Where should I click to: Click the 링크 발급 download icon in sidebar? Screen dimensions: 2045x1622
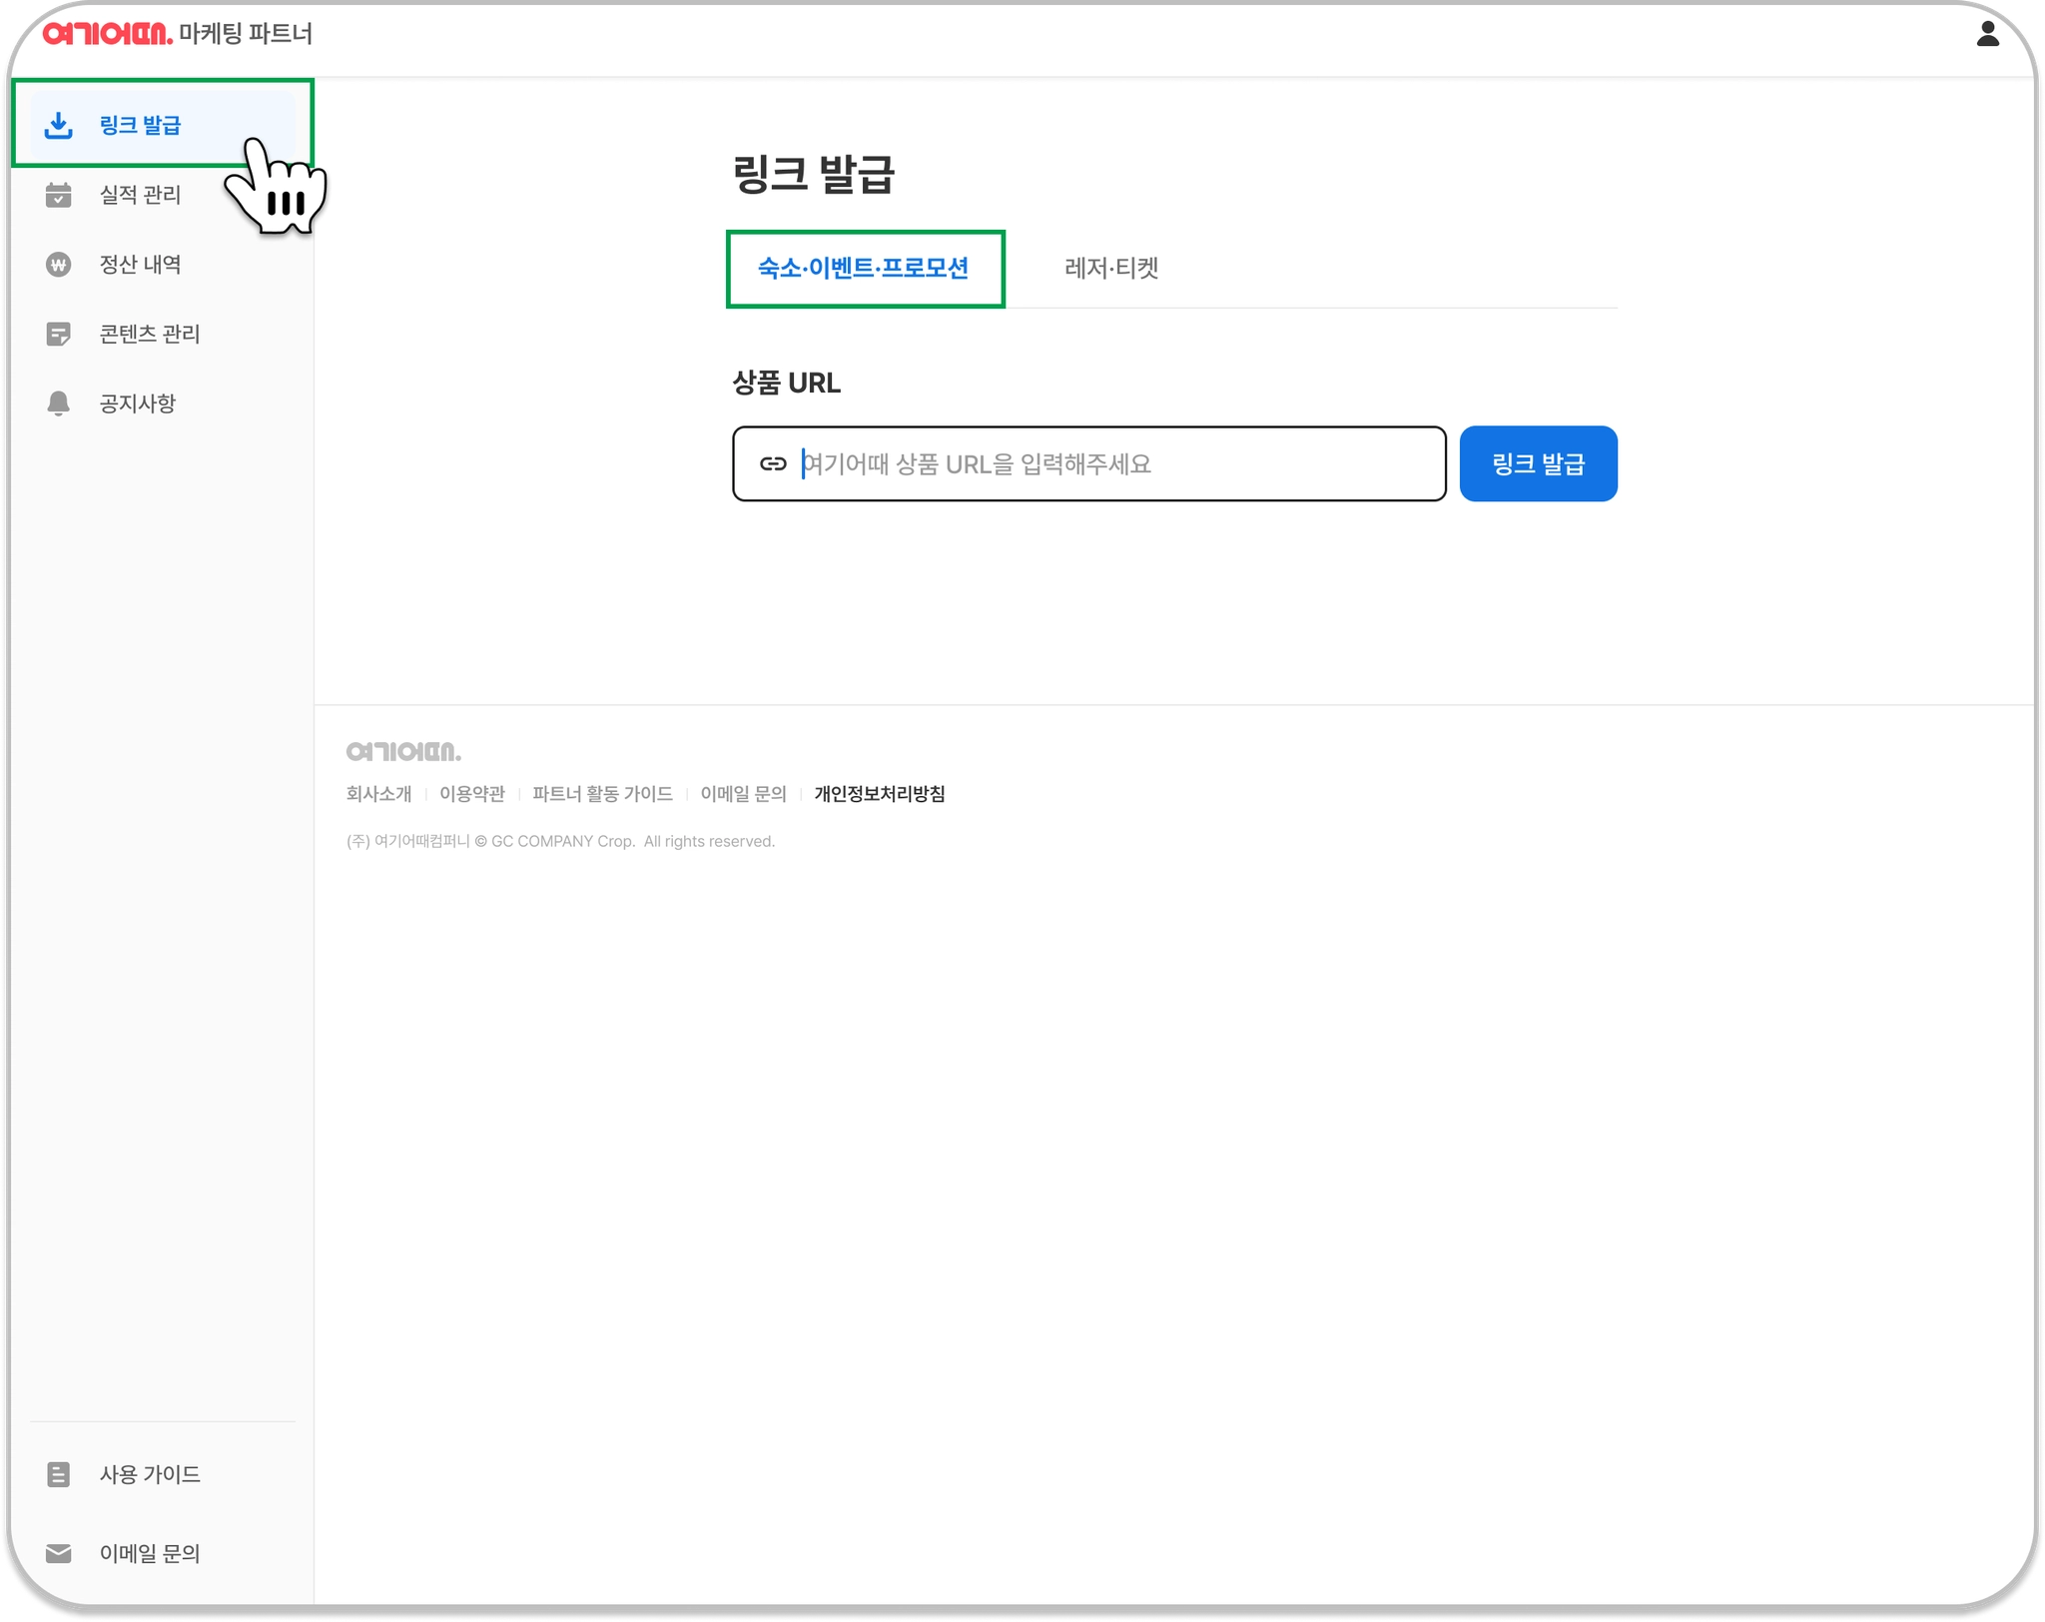59,126
